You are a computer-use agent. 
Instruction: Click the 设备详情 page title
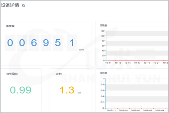tap(10, 5)
